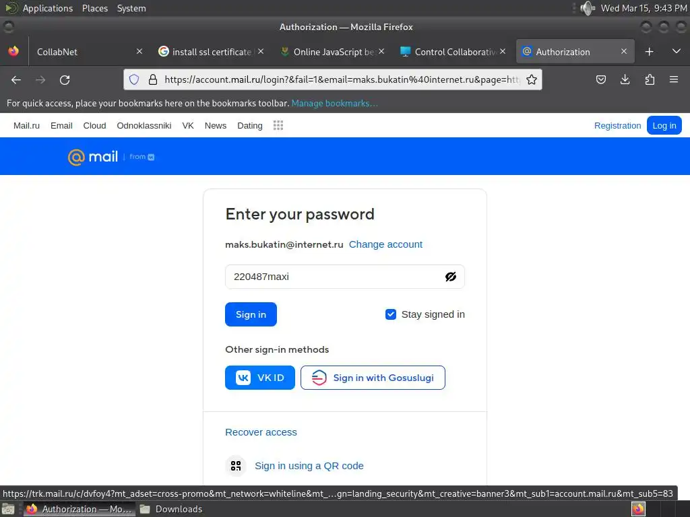This screenshot has width=690, height=517.
Task: Open the tracking protection shield icon
Action: 134,79
